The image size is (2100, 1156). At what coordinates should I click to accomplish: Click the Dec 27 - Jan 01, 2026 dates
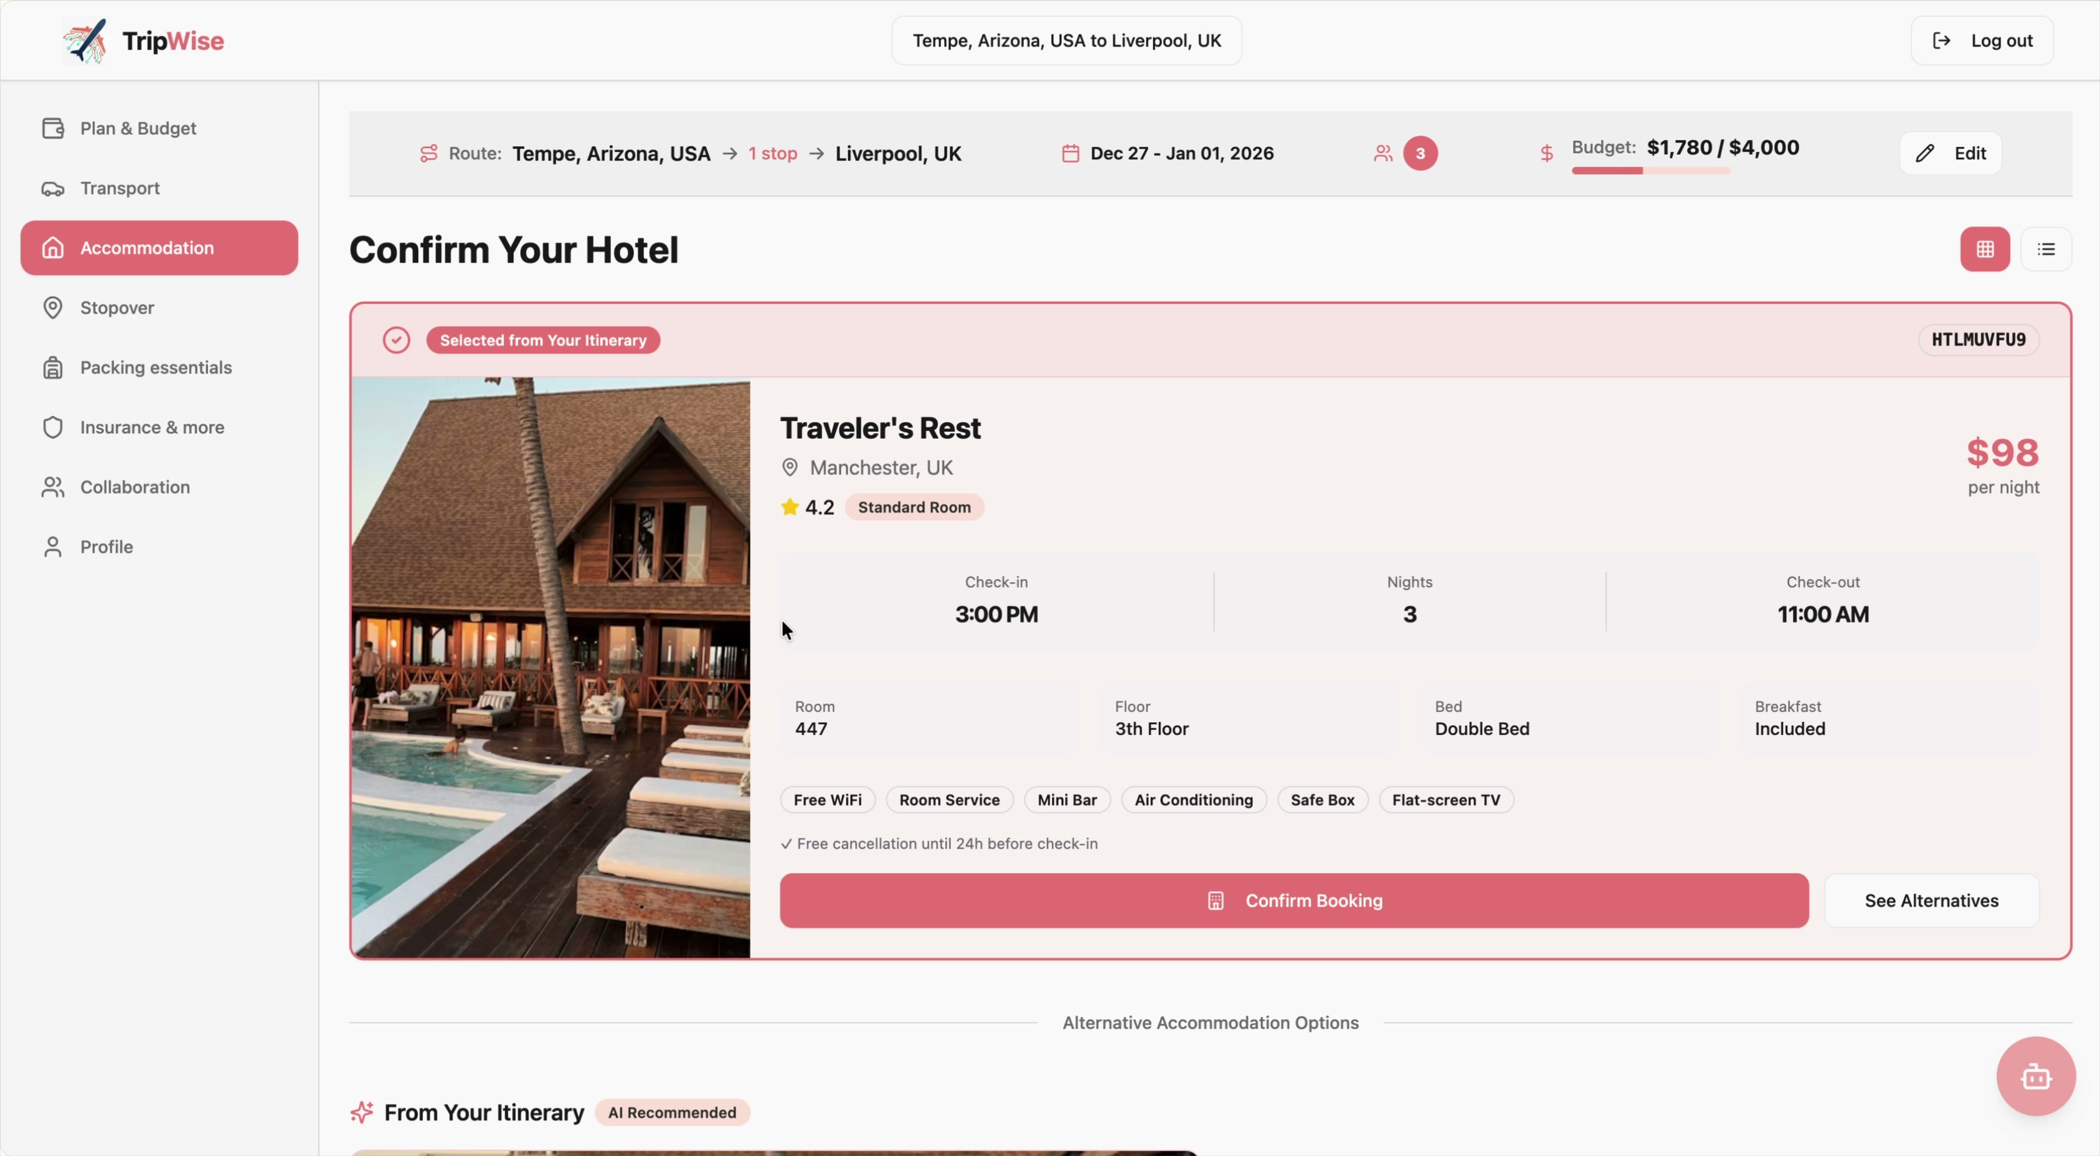pyautogui.click(x=1182, y=153)
